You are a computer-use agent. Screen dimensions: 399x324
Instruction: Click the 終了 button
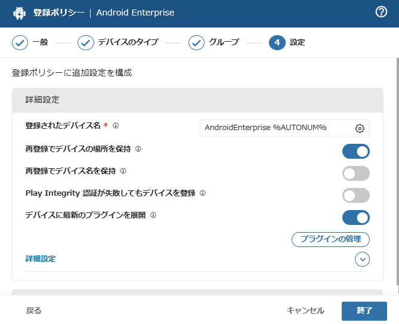(x=364, y=311)
